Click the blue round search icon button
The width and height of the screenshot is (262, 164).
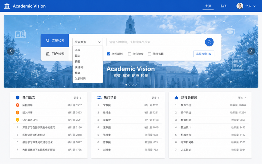click(x=209, y=42)
